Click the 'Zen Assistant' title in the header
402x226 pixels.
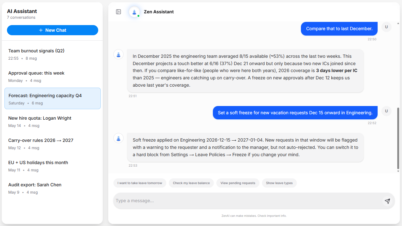click(159, 12)
